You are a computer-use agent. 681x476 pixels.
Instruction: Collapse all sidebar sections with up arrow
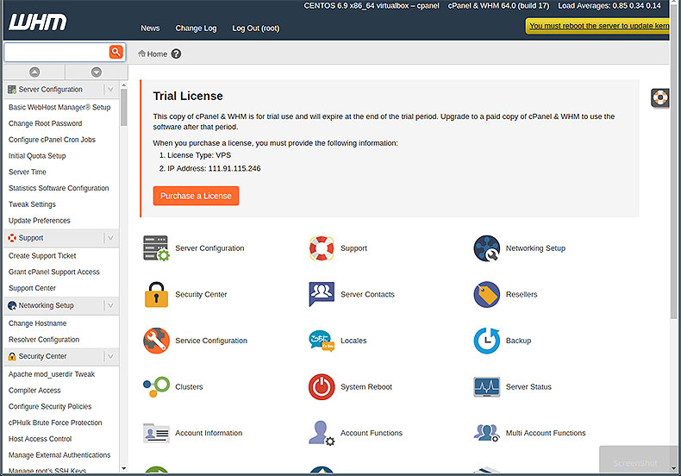tap(34, 72)
